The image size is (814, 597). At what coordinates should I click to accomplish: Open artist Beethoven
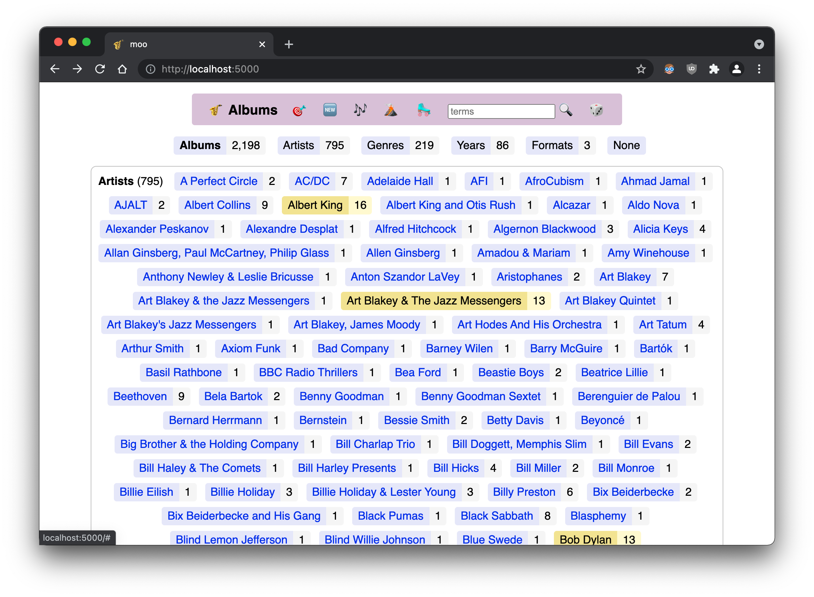pos(140,396)
